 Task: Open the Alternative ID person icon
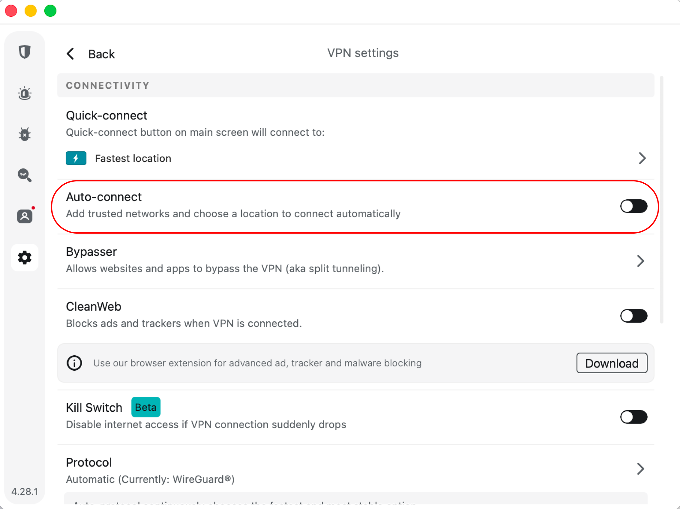point(24,216)
